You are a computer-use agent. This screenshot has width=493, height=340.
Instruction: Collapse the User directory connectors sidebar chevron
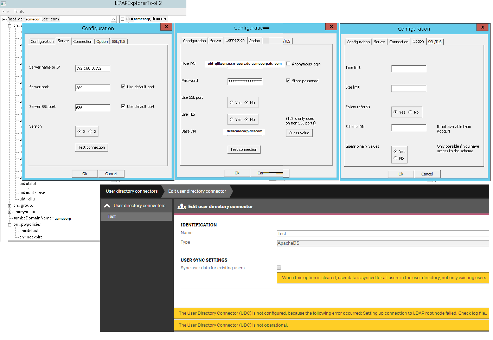coord(107,206)
